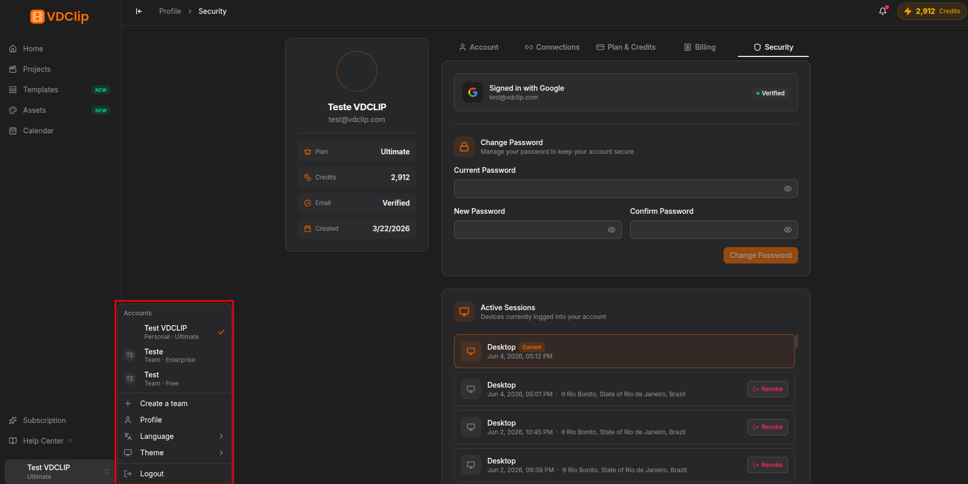This screenshot has width=968, height=484.
Task: Click the Google sign-in icon
Action: point(473,92)
